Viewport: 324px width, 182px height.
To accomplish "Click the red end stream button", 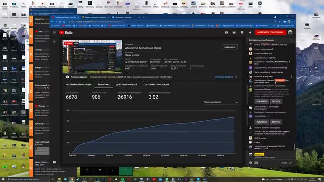I will tap(270, 32).
